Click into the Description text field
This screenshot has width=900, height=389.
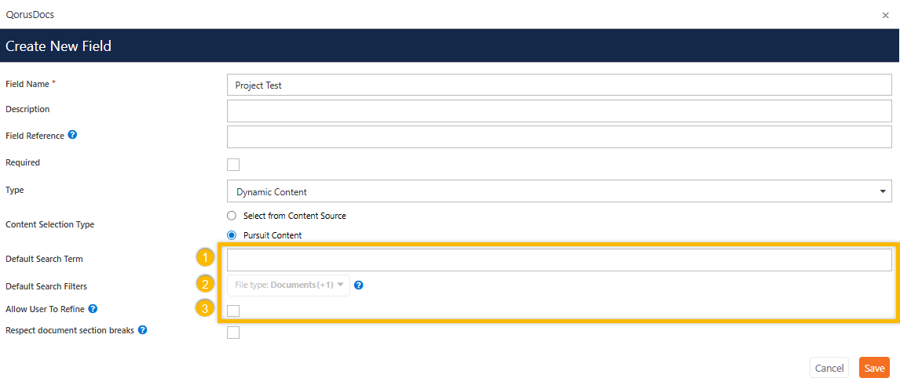click(558, 111)
